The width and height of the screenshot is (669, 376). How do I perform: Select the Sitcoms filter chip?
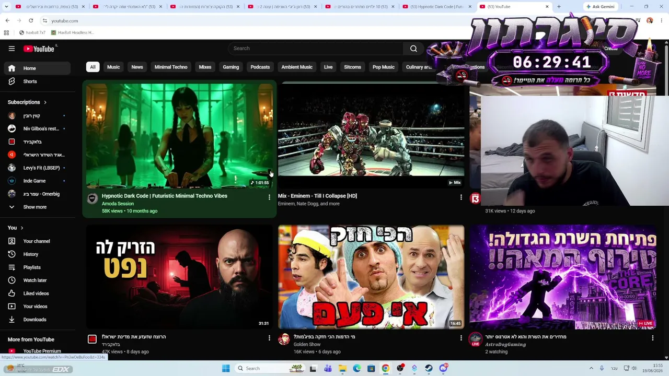352,67
